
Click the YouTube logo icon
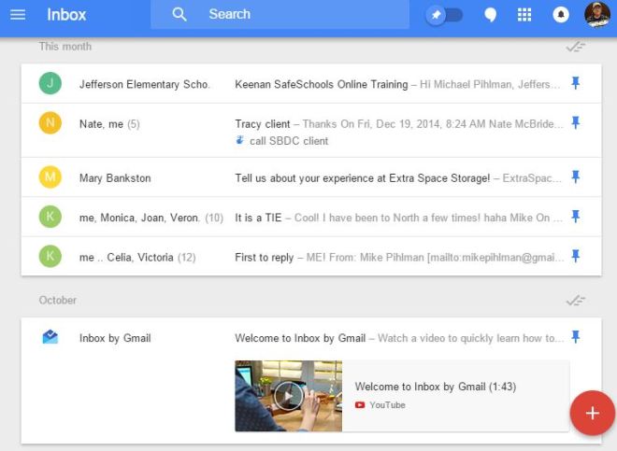pyautogui.click(x=360, y=405)
